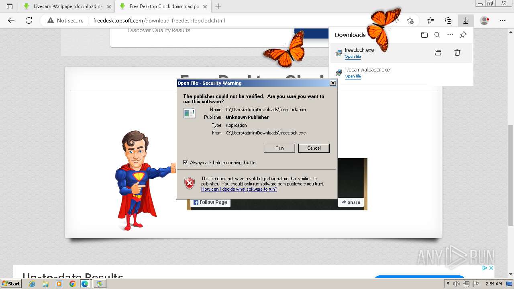Open File Explorer from taskbar
The width and height of the screenshot is (514, 289).
tap(45, 284)
